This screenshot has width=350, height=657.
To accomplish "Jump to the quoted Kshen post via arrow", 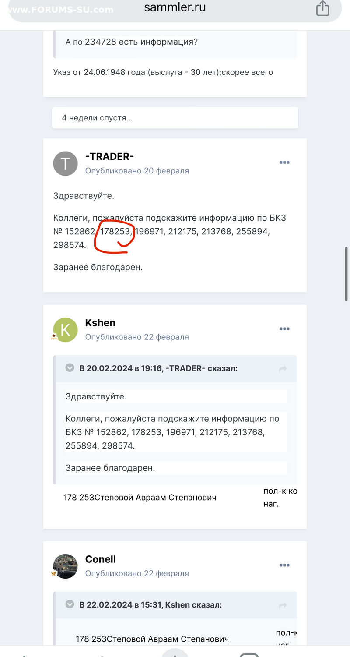I will tap(283, 605).
